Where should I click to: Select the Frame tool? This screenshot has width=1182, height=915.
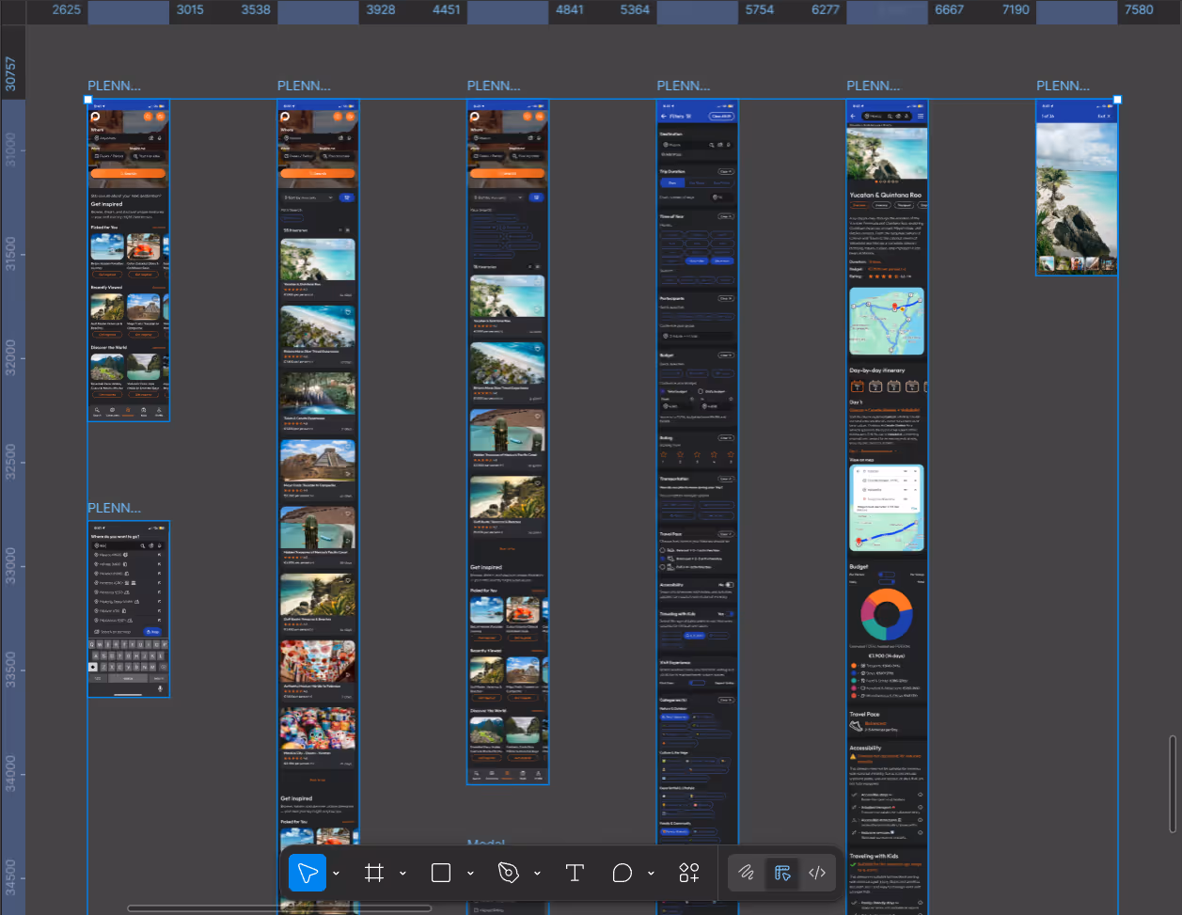click(374, 873)
